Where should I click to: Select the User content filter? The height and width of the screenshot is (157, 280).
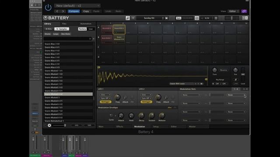[91, 29]
